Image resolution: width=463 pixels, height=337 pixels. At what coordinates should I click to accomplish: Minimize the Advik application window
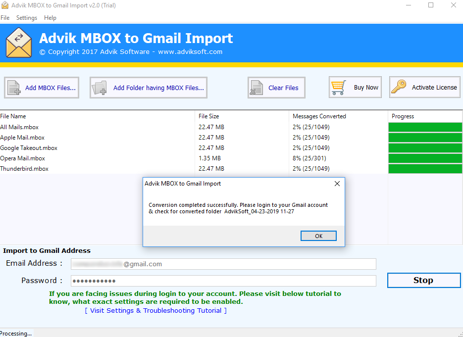tap(409, 5)
